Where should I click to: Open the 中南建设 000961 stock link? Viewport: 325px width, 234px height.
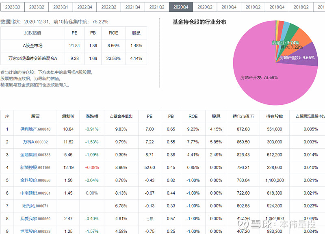[x=35, y=193]
